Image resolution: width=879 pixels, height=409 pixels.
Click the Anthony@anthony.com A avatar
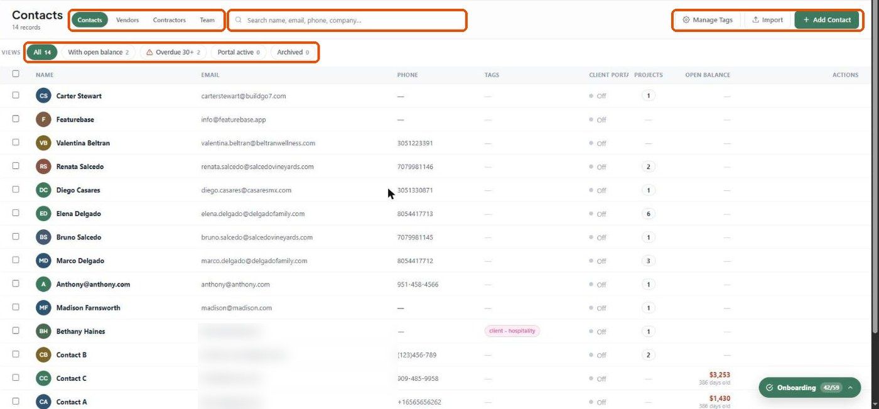[x=43, y=284]
